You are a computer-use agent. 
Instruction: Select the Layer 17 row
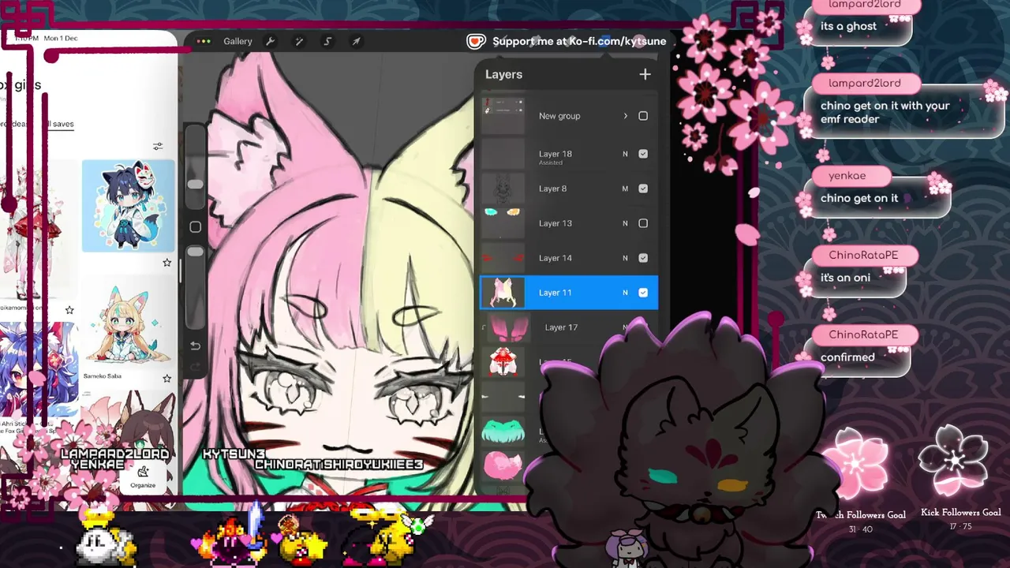569,327
